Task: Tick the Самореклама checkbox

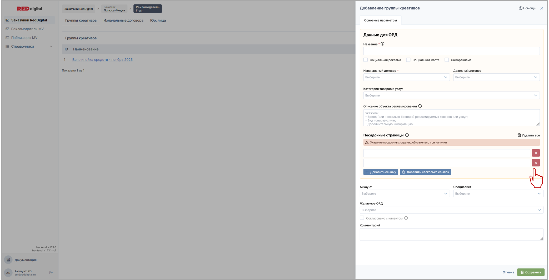Action: click(x=447, y=60)
